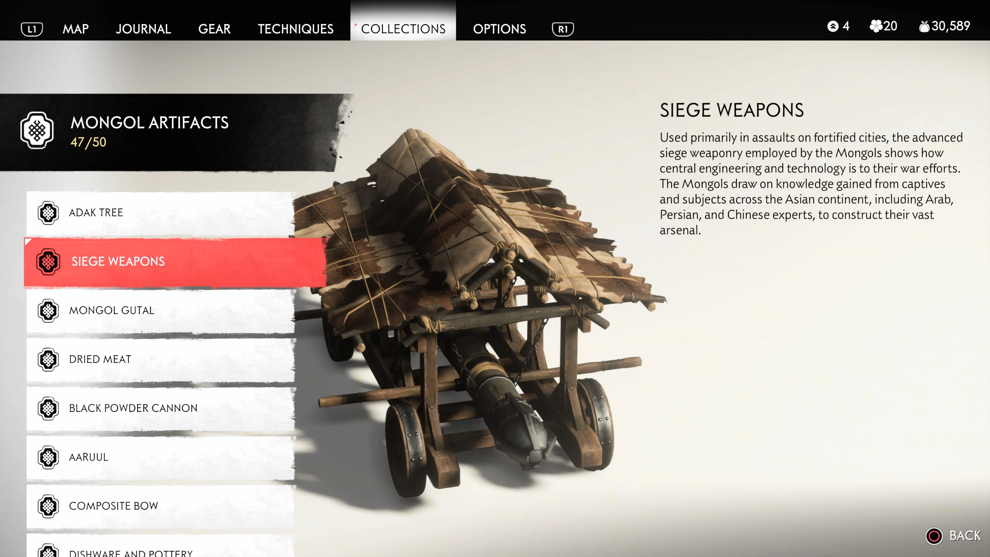Choose the Aaruul artifact entry
Viewport: 990px width, 557px height.
tap(161, 457)
